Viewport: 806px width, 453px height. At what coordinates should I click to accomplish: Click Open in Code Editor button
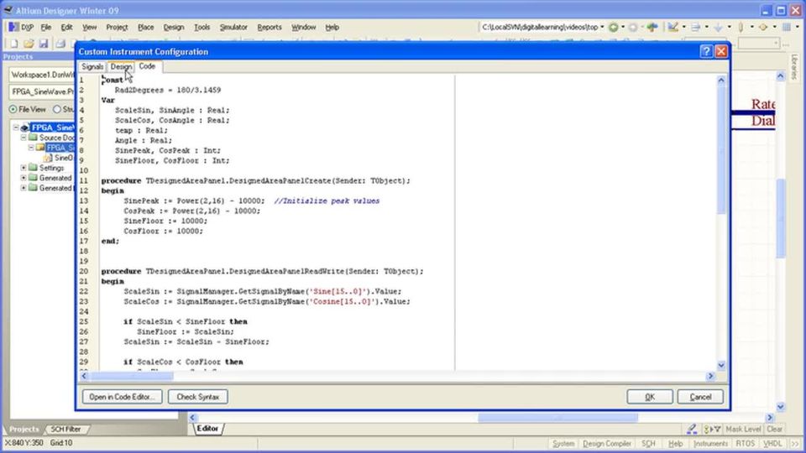point(122,397)
